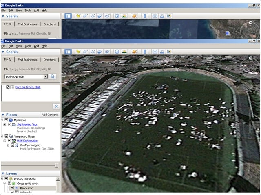Open fly-to search history dropdown arrow
Image resolution: width=261 pixels, height=195 pixels.
[45, 77]
